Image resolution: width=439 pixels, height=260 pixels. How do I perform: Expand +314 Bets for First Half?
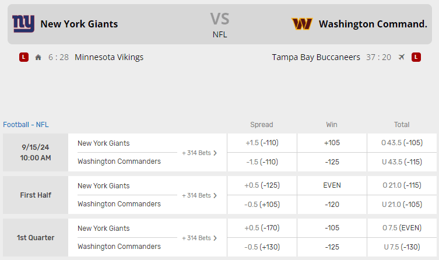(x=199, y=195)
